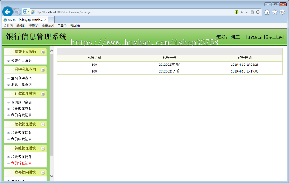Viewport: 289px width, 183px height.
Task: Open the 收藏夹(A) menu
Action: point(48,26)
